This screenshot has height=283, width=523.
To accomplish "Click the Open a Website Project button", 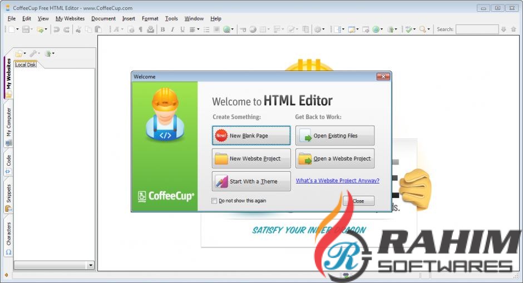I will (x=335, y=158).
